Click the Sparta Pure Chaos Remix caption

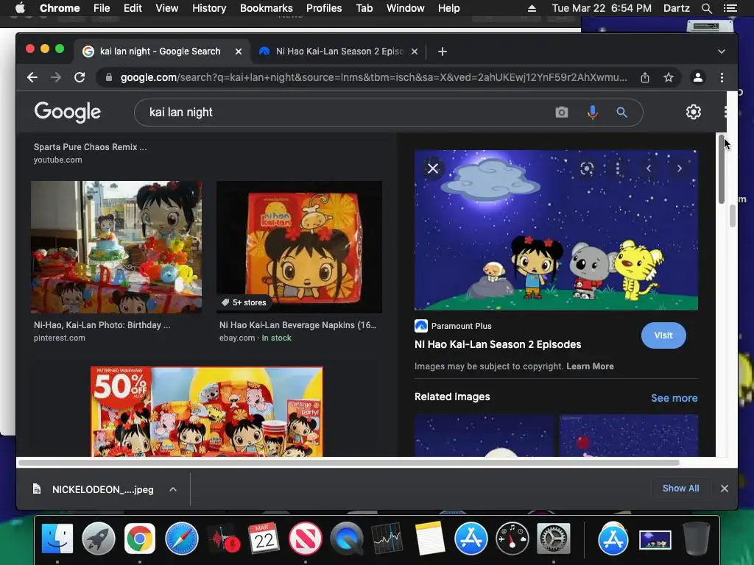coord(90,147)
